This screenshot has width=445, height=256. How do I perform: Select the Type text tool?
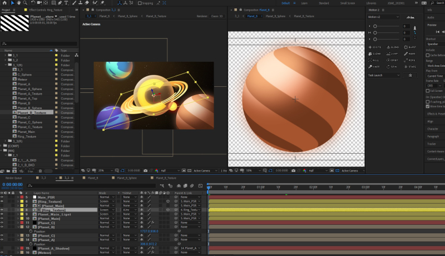[66, 3]
